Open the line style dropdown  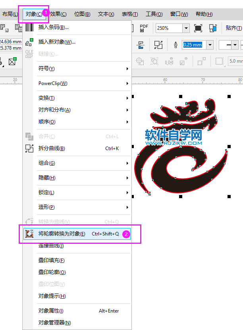click(235, 45)
